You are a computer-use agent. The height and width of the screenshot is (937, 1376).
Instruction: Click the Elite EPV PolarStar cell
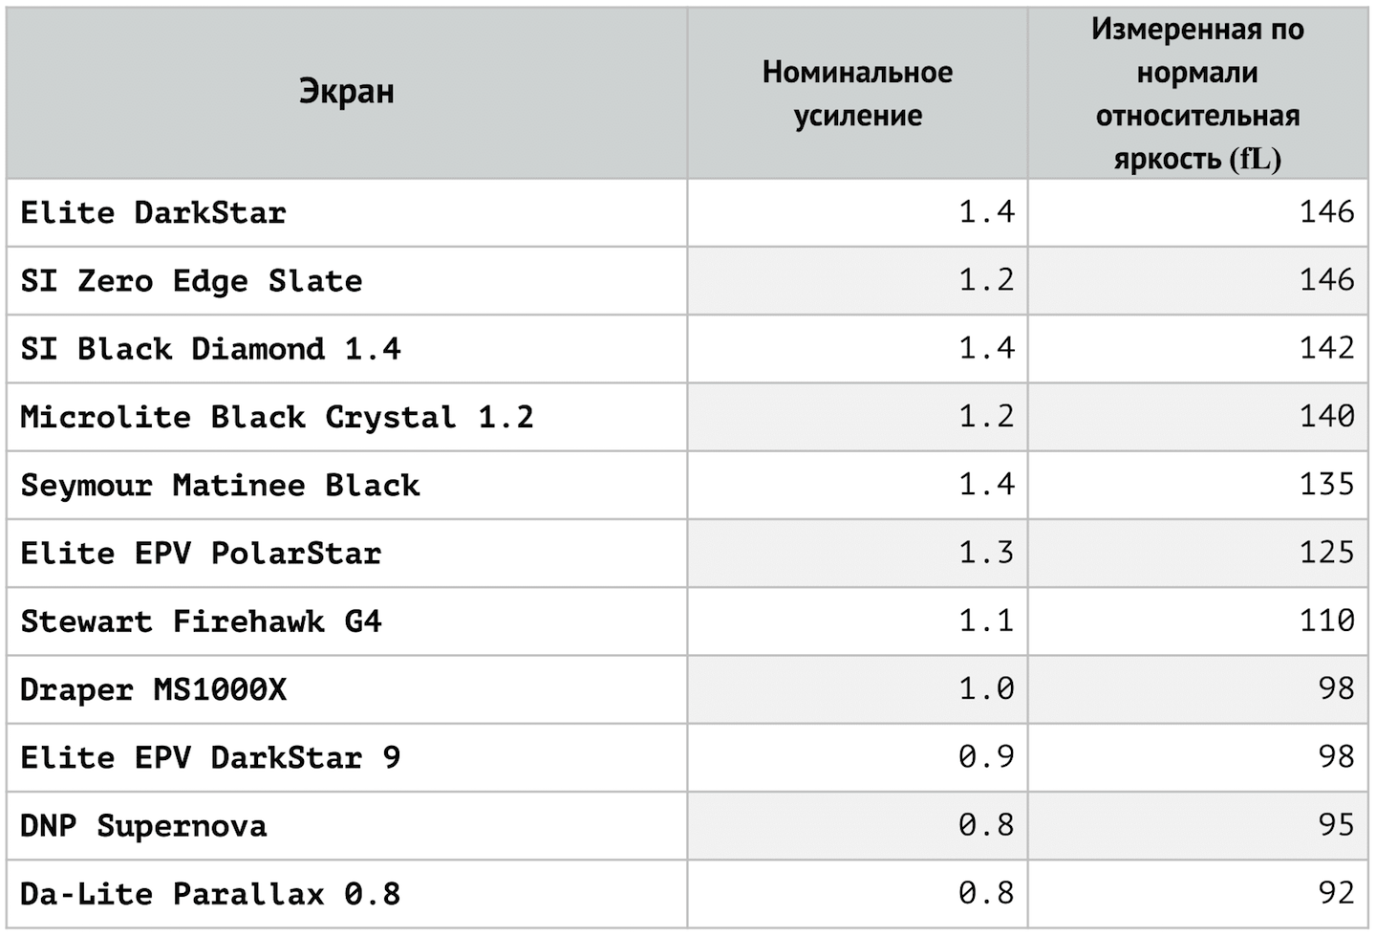[x=201, y=554]
